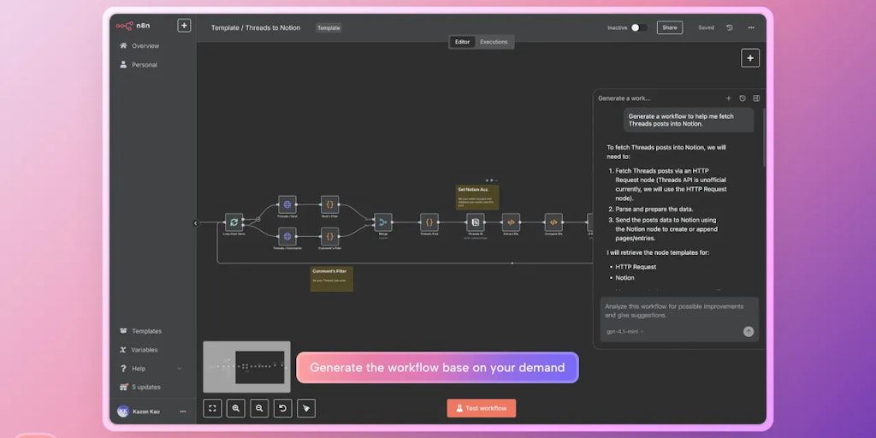Screen dimensions: 876x438
Task: Click the zoom in magnifier button
Action: tap(236, 408)
